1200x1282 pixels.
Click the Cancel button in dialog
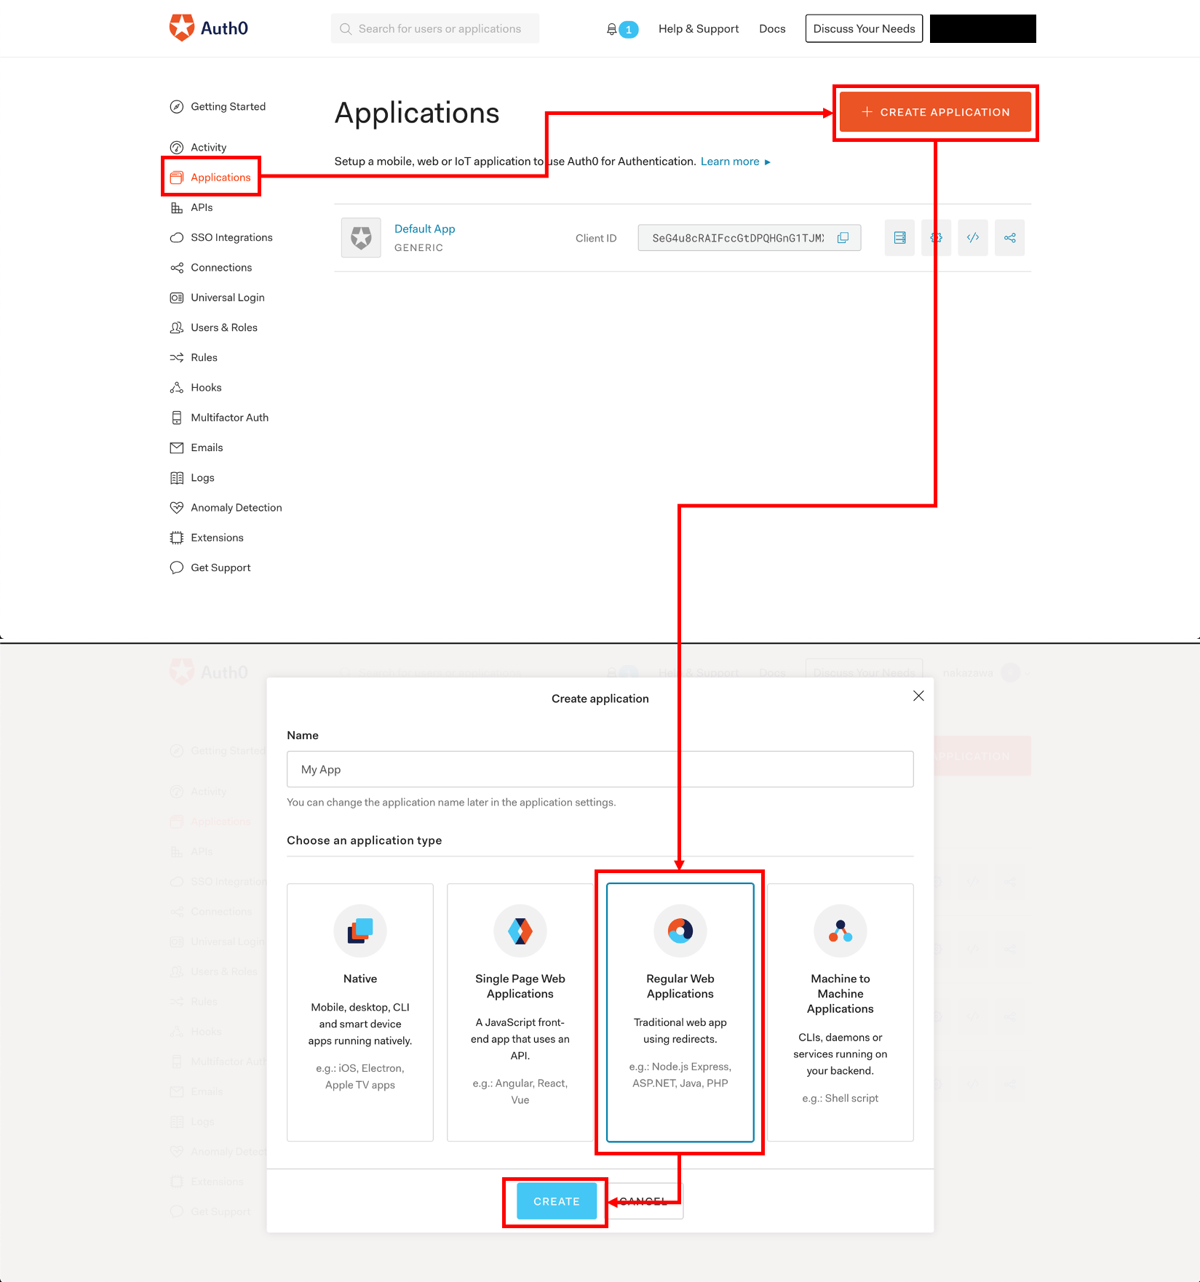[644, 1201]
